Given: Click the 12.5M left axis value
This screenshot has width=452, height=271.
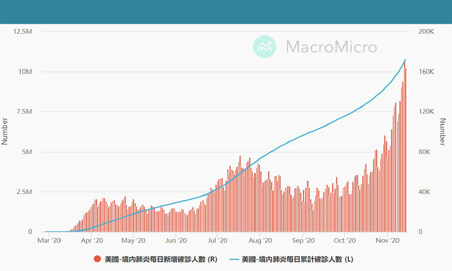Looking at the screenshot, I should (23, 31).
